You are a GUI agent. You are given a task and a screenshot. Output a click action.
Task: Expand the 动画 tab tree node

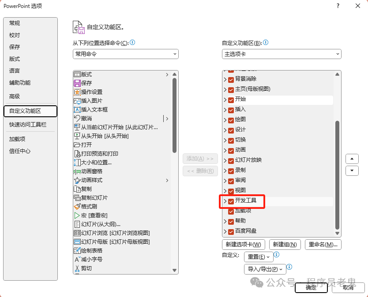[x=225, y=151]
